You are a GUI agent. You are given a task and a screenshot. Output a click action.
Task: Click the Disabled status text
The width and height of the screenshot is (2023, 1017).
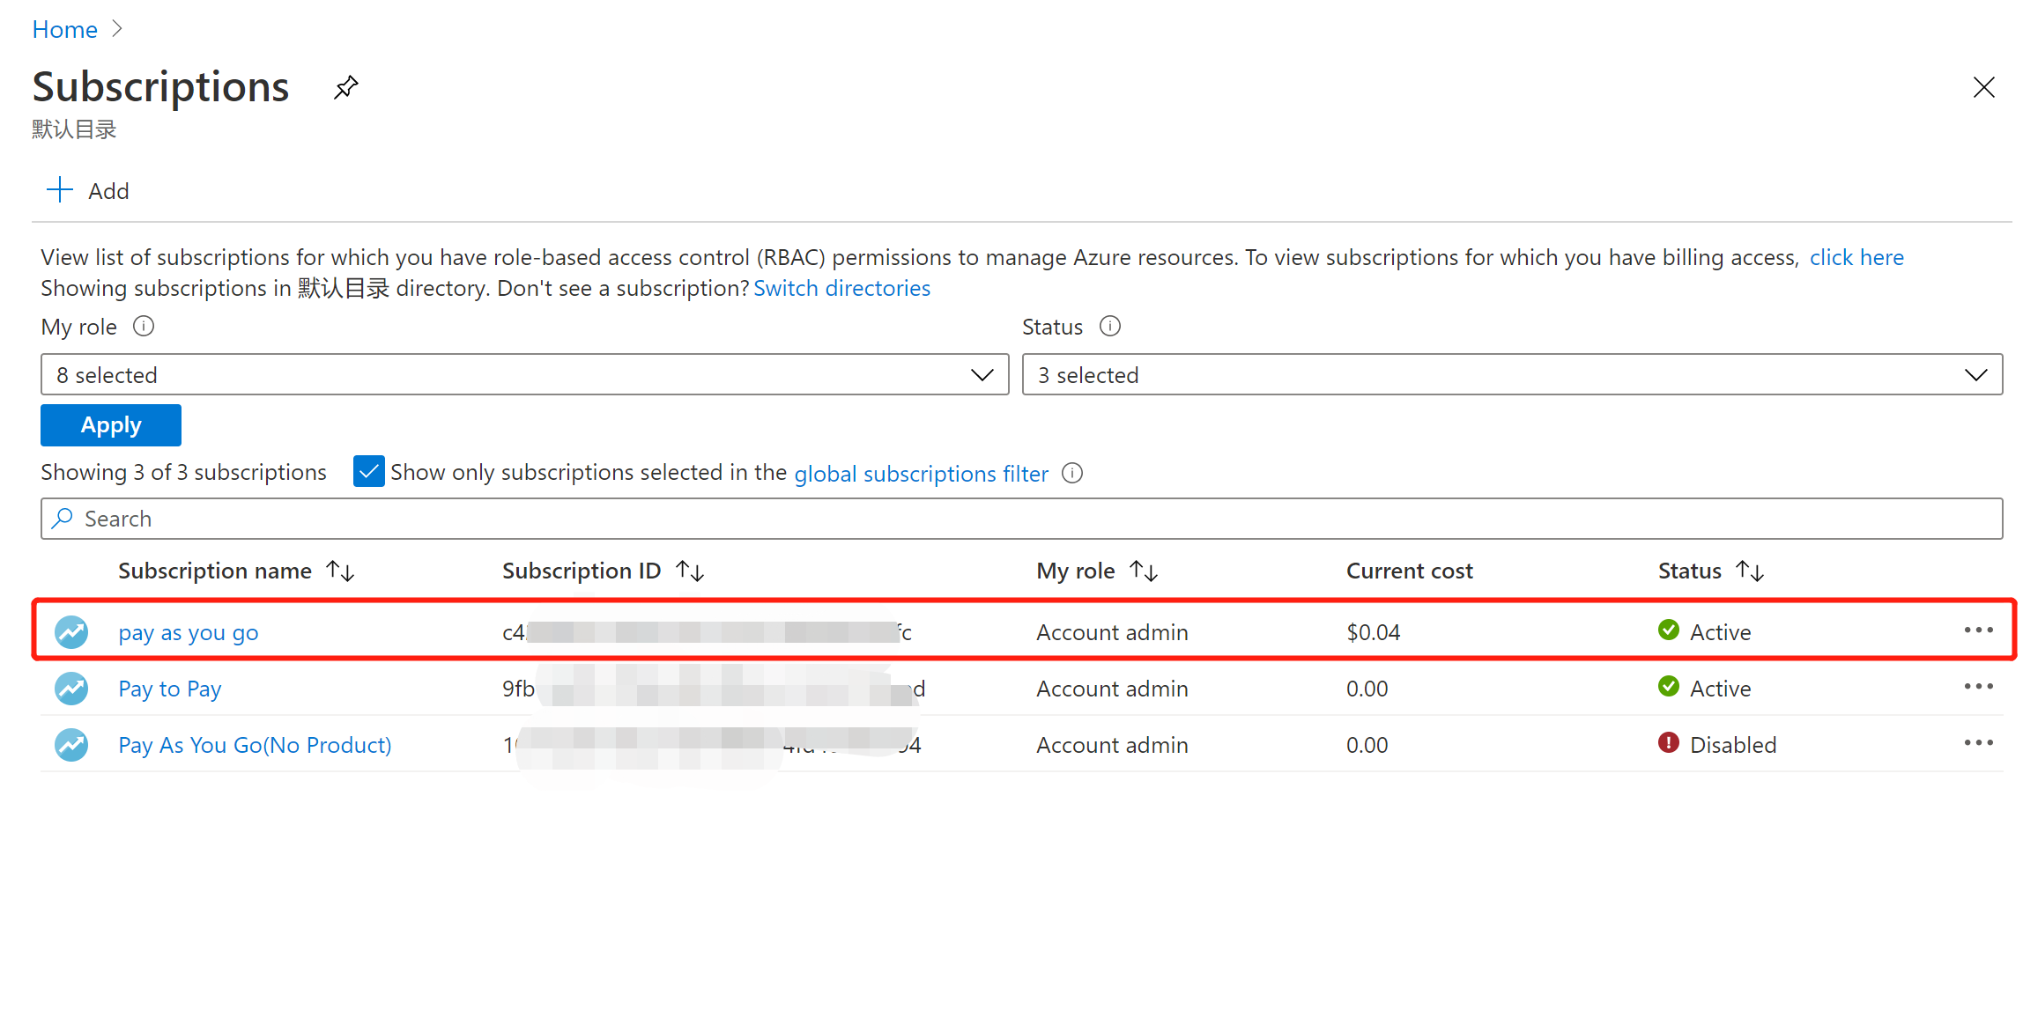click(1732, 745)
